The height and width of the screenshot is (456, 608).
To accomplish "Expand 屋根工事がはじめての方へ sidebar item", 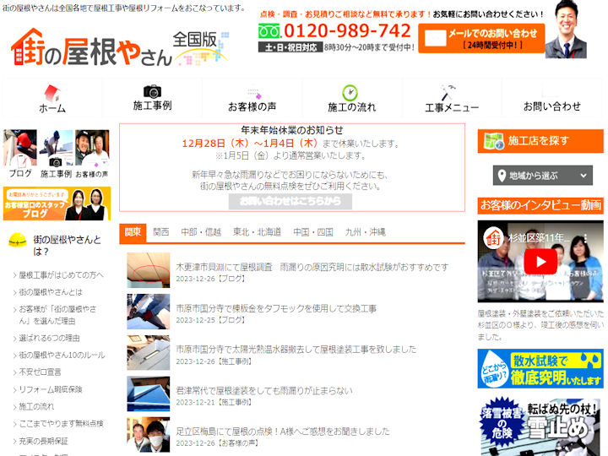I will 61,274.
